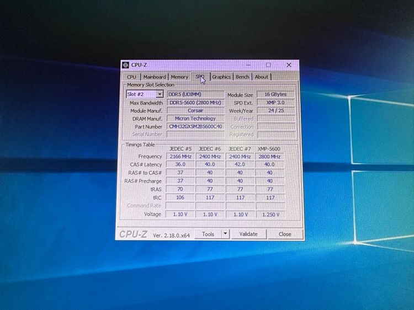414x310 pixels.
Task: Switch to the Memory tab
Action: 179,77
